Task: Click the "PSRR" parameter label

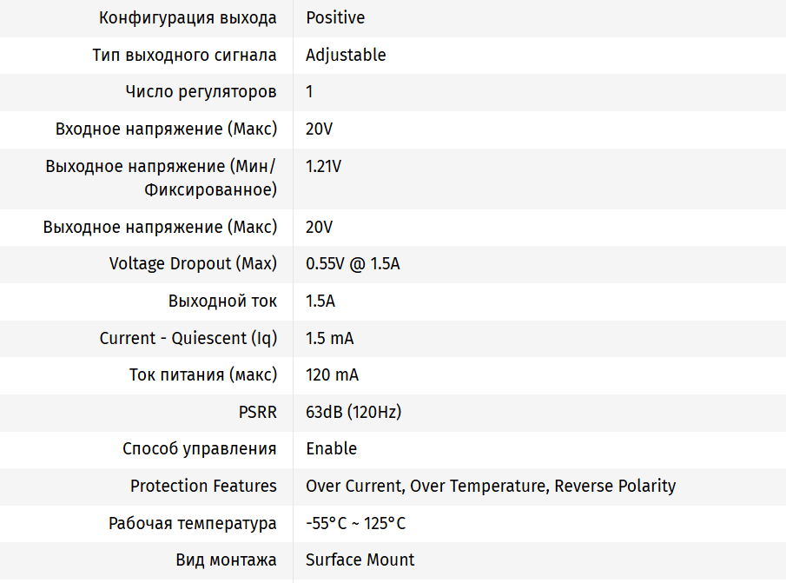Action: (257, 412)
